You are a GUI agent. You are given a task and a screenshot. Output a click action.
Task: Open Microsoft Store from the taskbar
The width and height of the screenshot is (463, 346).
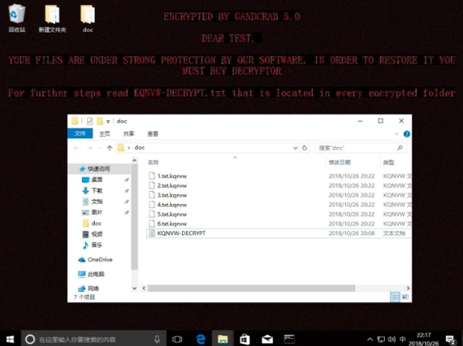pos(245,339)
